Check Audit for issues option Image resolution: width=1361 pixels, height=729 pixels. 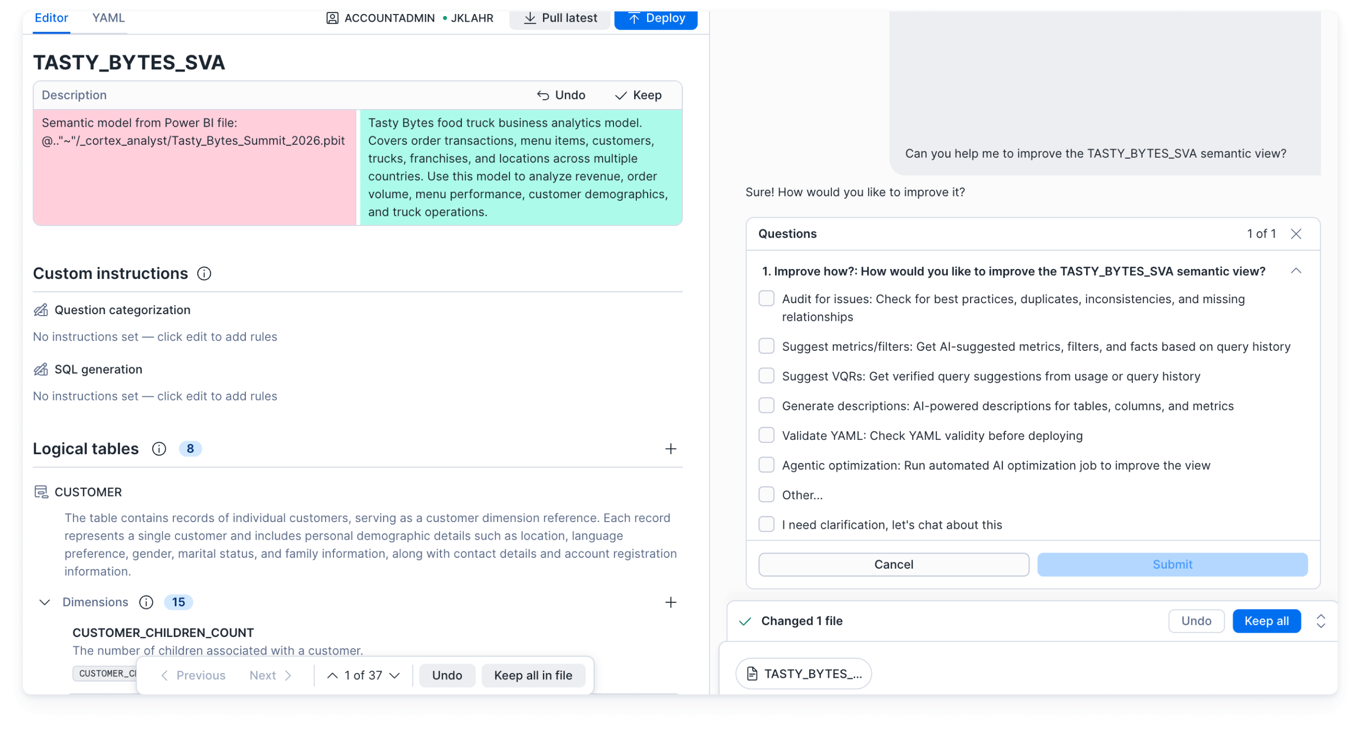click(x=766, y=299)
